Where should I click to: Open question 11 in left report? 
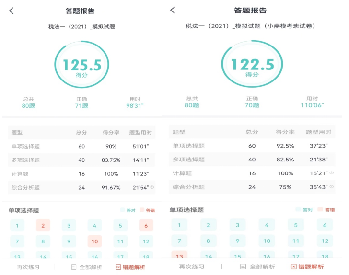[120, 241]
